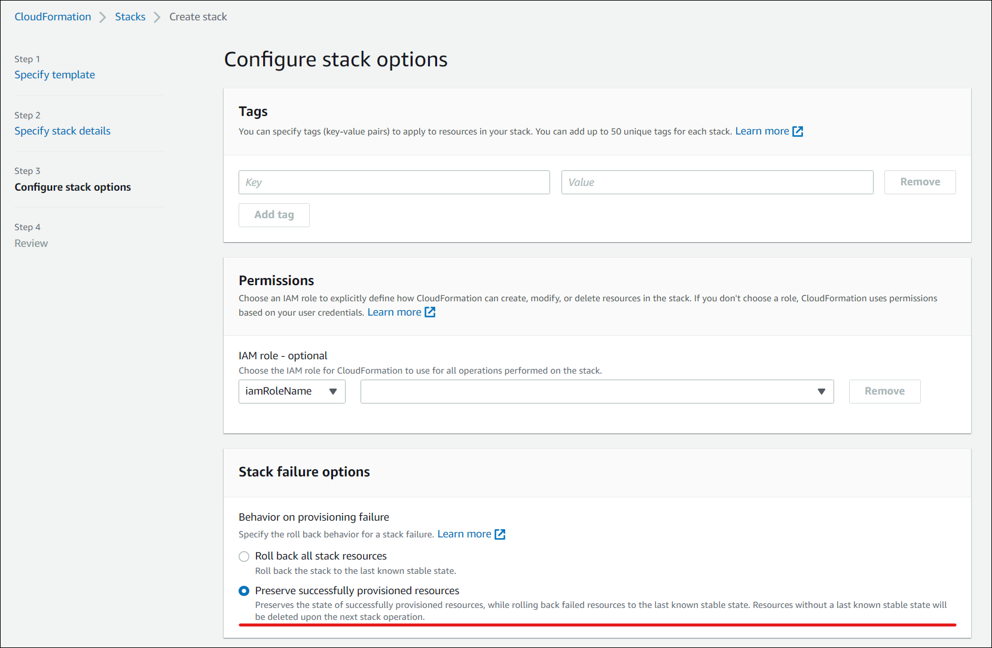
Task: Open CloudFormation breadcrumb link
Action: click(x=53, y=17)
